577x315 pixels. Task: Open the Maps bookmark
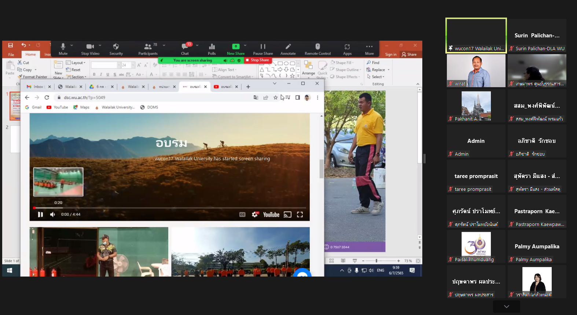(81, 107)
